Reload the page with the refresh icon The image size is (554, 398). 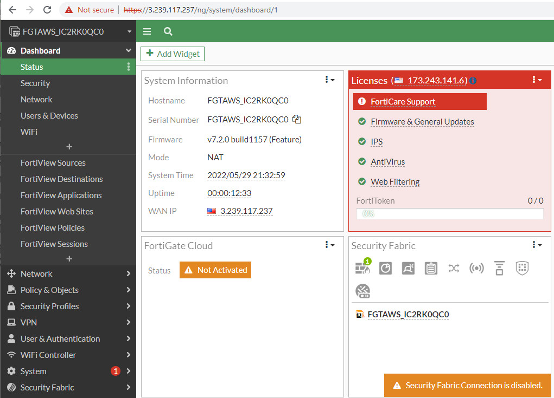[47, 10]
